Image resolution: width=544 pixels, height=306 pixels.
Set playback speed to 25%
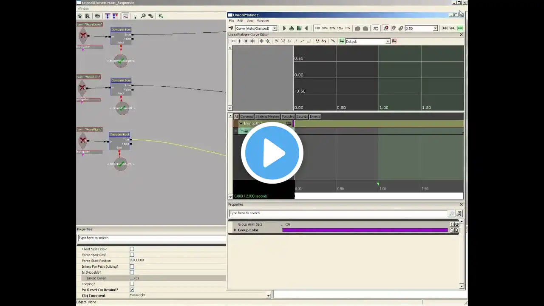point(332,28)
